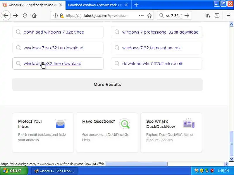Click the padlock warning icon
Image resolution: width=234 pixels, height=175 pixels.
[x=61, y=15]
